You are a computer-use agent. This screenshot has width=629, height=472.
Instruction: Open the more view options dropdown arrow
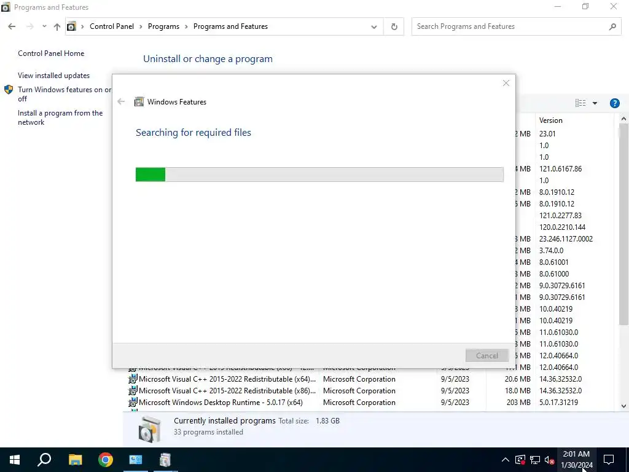click(x=595, y=103)
